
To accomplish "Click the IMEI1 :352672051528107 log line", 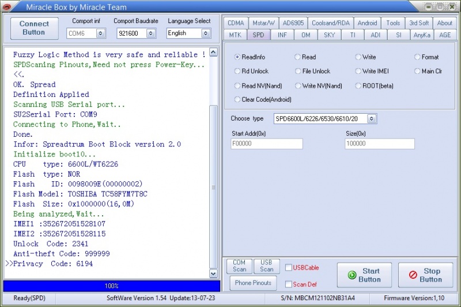I will (x=59, y=224).
